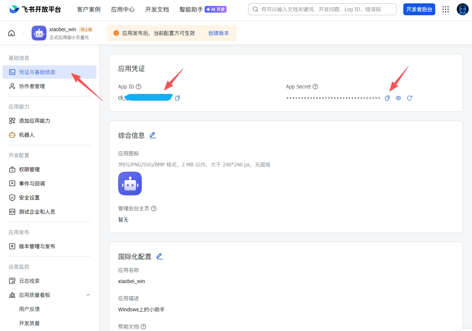This screenshot has width=472, height=331.
Task: Click the search input field at top
Action: [322, 9]
